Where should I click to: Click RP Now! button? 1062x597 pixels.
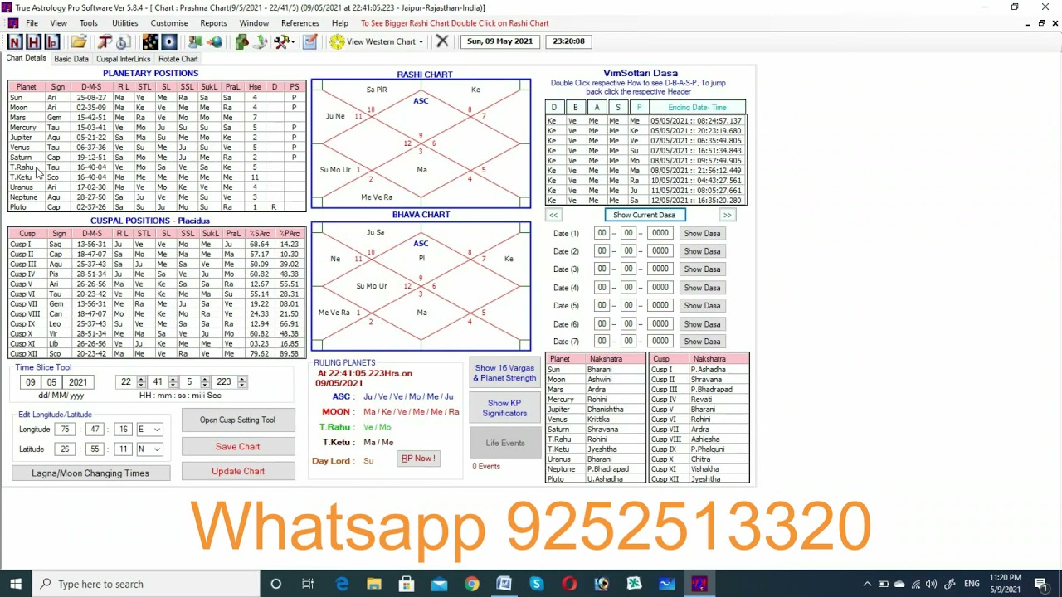[418, 459]
